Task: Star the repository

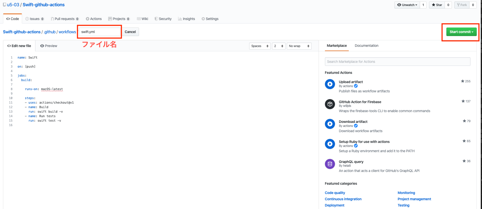Action: click(x=437, y=5)
